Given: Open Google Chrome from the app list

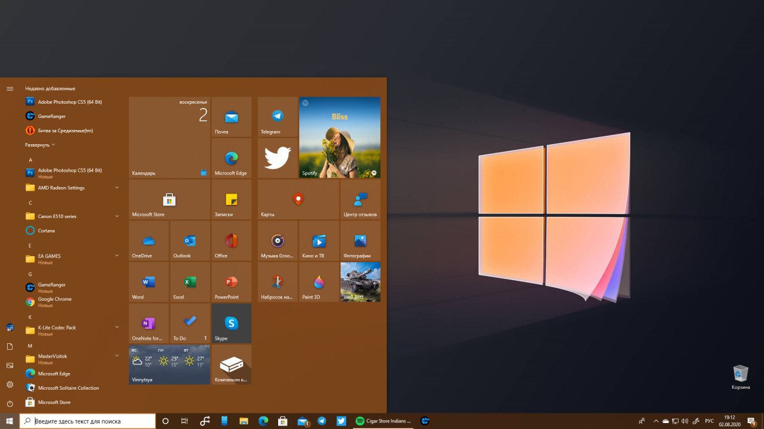Looking at the screenshot, I should (72, 301).
